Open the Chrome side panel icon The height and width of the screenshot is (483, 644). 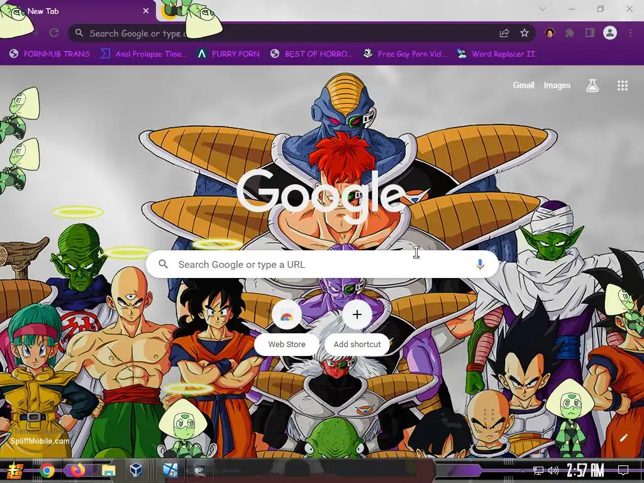(590, 33)
